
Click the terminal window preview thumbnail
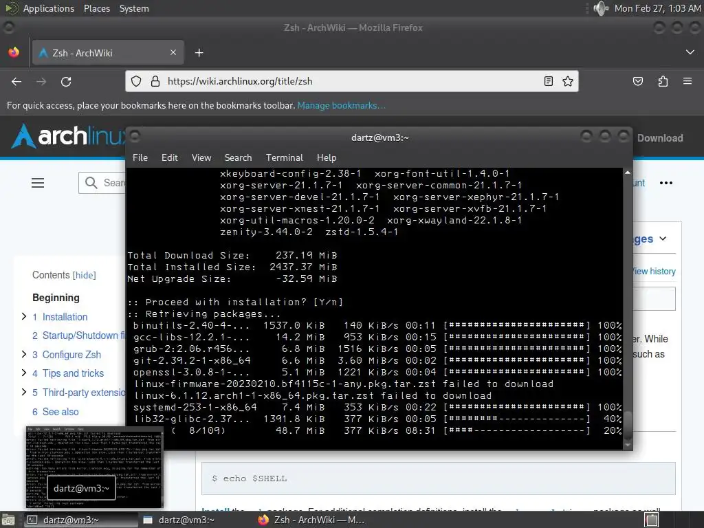click(x=94, y=467)
